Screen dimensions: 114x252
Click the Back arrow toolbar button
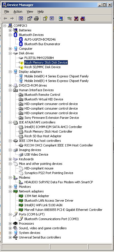[x=6, y=19]
